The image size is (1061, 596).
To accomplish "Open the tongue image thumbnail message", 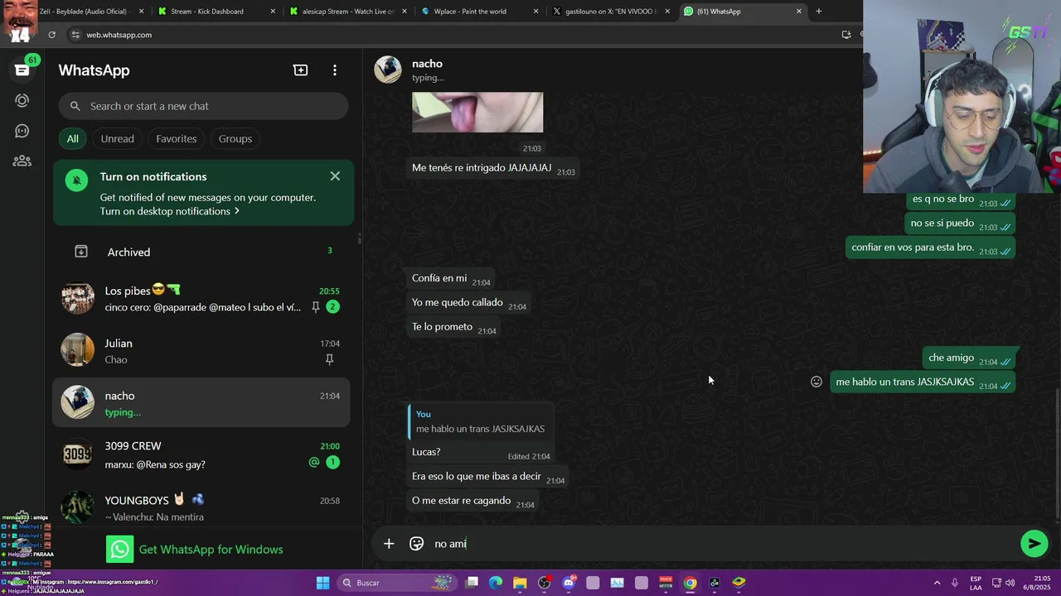I will pyautogui.click(x=477, y=113).
